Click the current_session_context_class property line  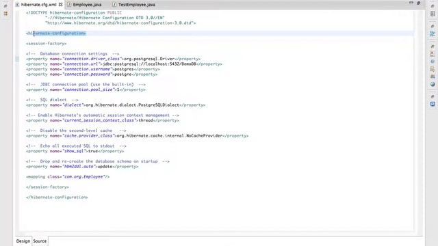pyautogui.click(x=103, y=120)
